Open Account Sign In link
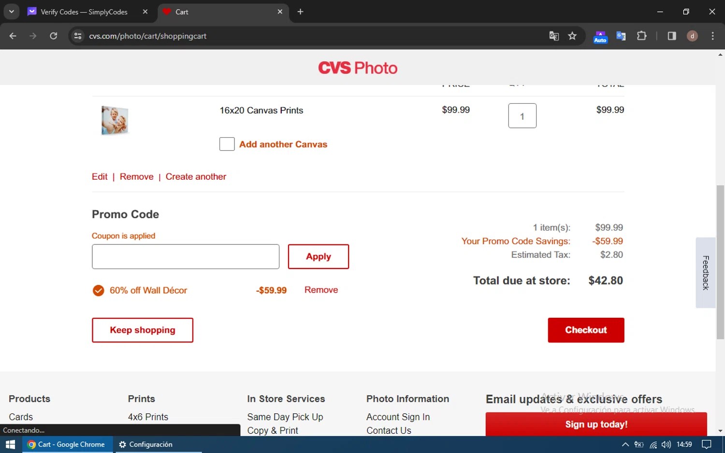The width and height of the screenshot is (725, 453). (x=398, y=417)
